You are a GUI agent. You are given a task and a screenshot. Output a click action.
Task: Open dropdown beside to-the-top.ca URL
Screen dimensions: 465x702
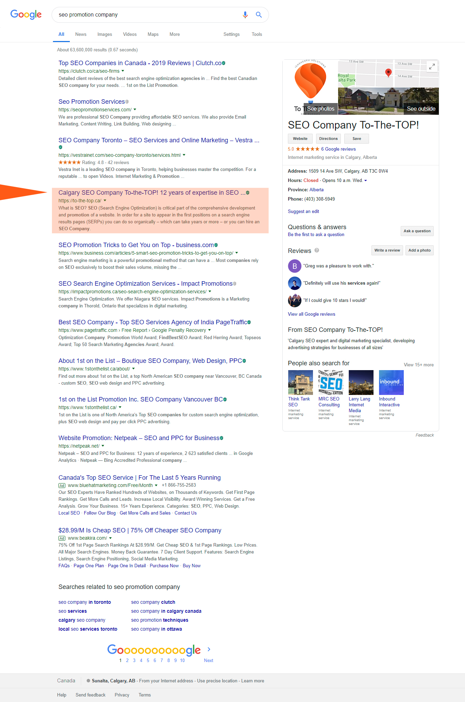(105, 201)
